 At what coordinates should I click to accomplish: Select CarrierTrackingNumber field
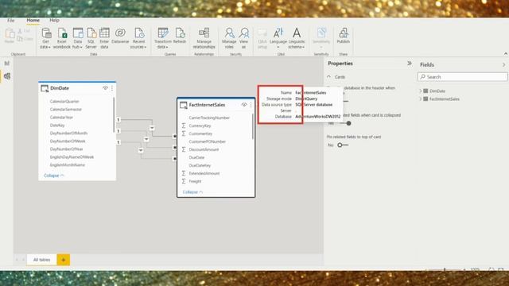tap(209, 118)
